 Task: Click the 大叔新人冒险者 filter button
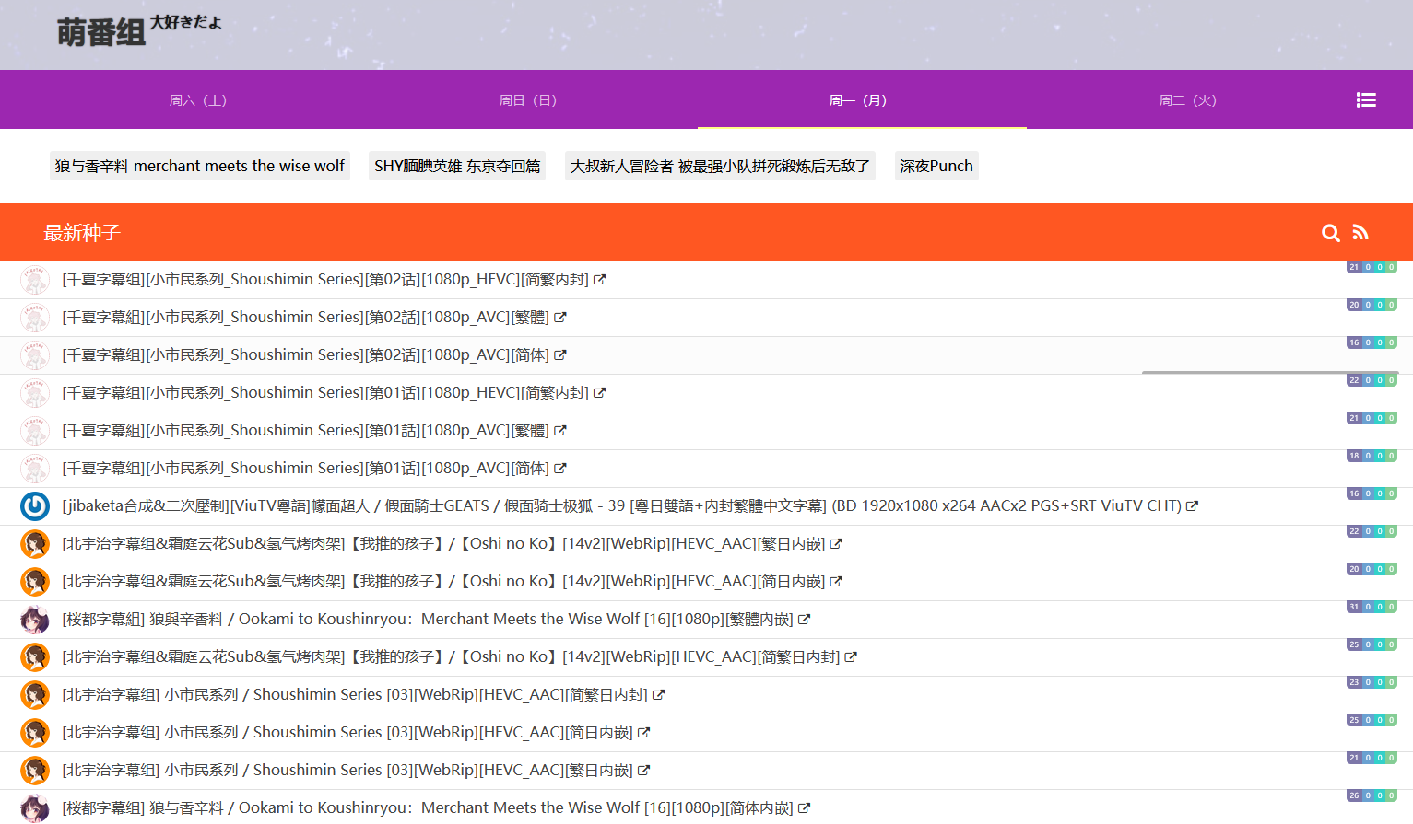[720, 166]
